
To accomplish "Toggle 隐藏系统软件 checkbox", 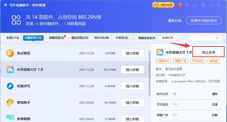I will [x=136, y=38].
